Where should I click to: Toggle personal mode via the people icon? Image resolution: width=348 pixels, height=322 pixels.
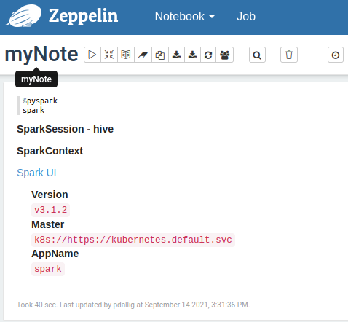pyautogui.click(x=225, y=55)
